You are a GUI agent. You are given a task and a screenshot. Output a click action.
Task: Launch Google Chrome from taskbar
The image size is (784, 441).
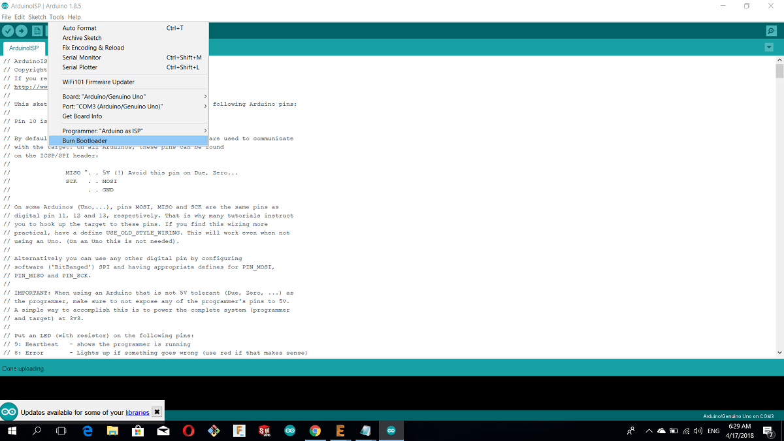[315, 431]
